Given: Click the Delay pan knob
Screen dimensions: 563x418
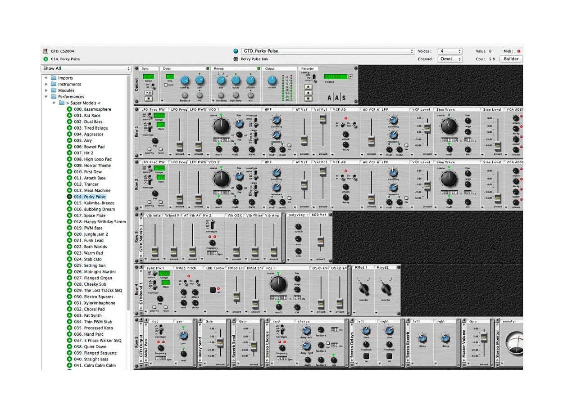Looking at the screenshot, I should (x=200, y=81).
